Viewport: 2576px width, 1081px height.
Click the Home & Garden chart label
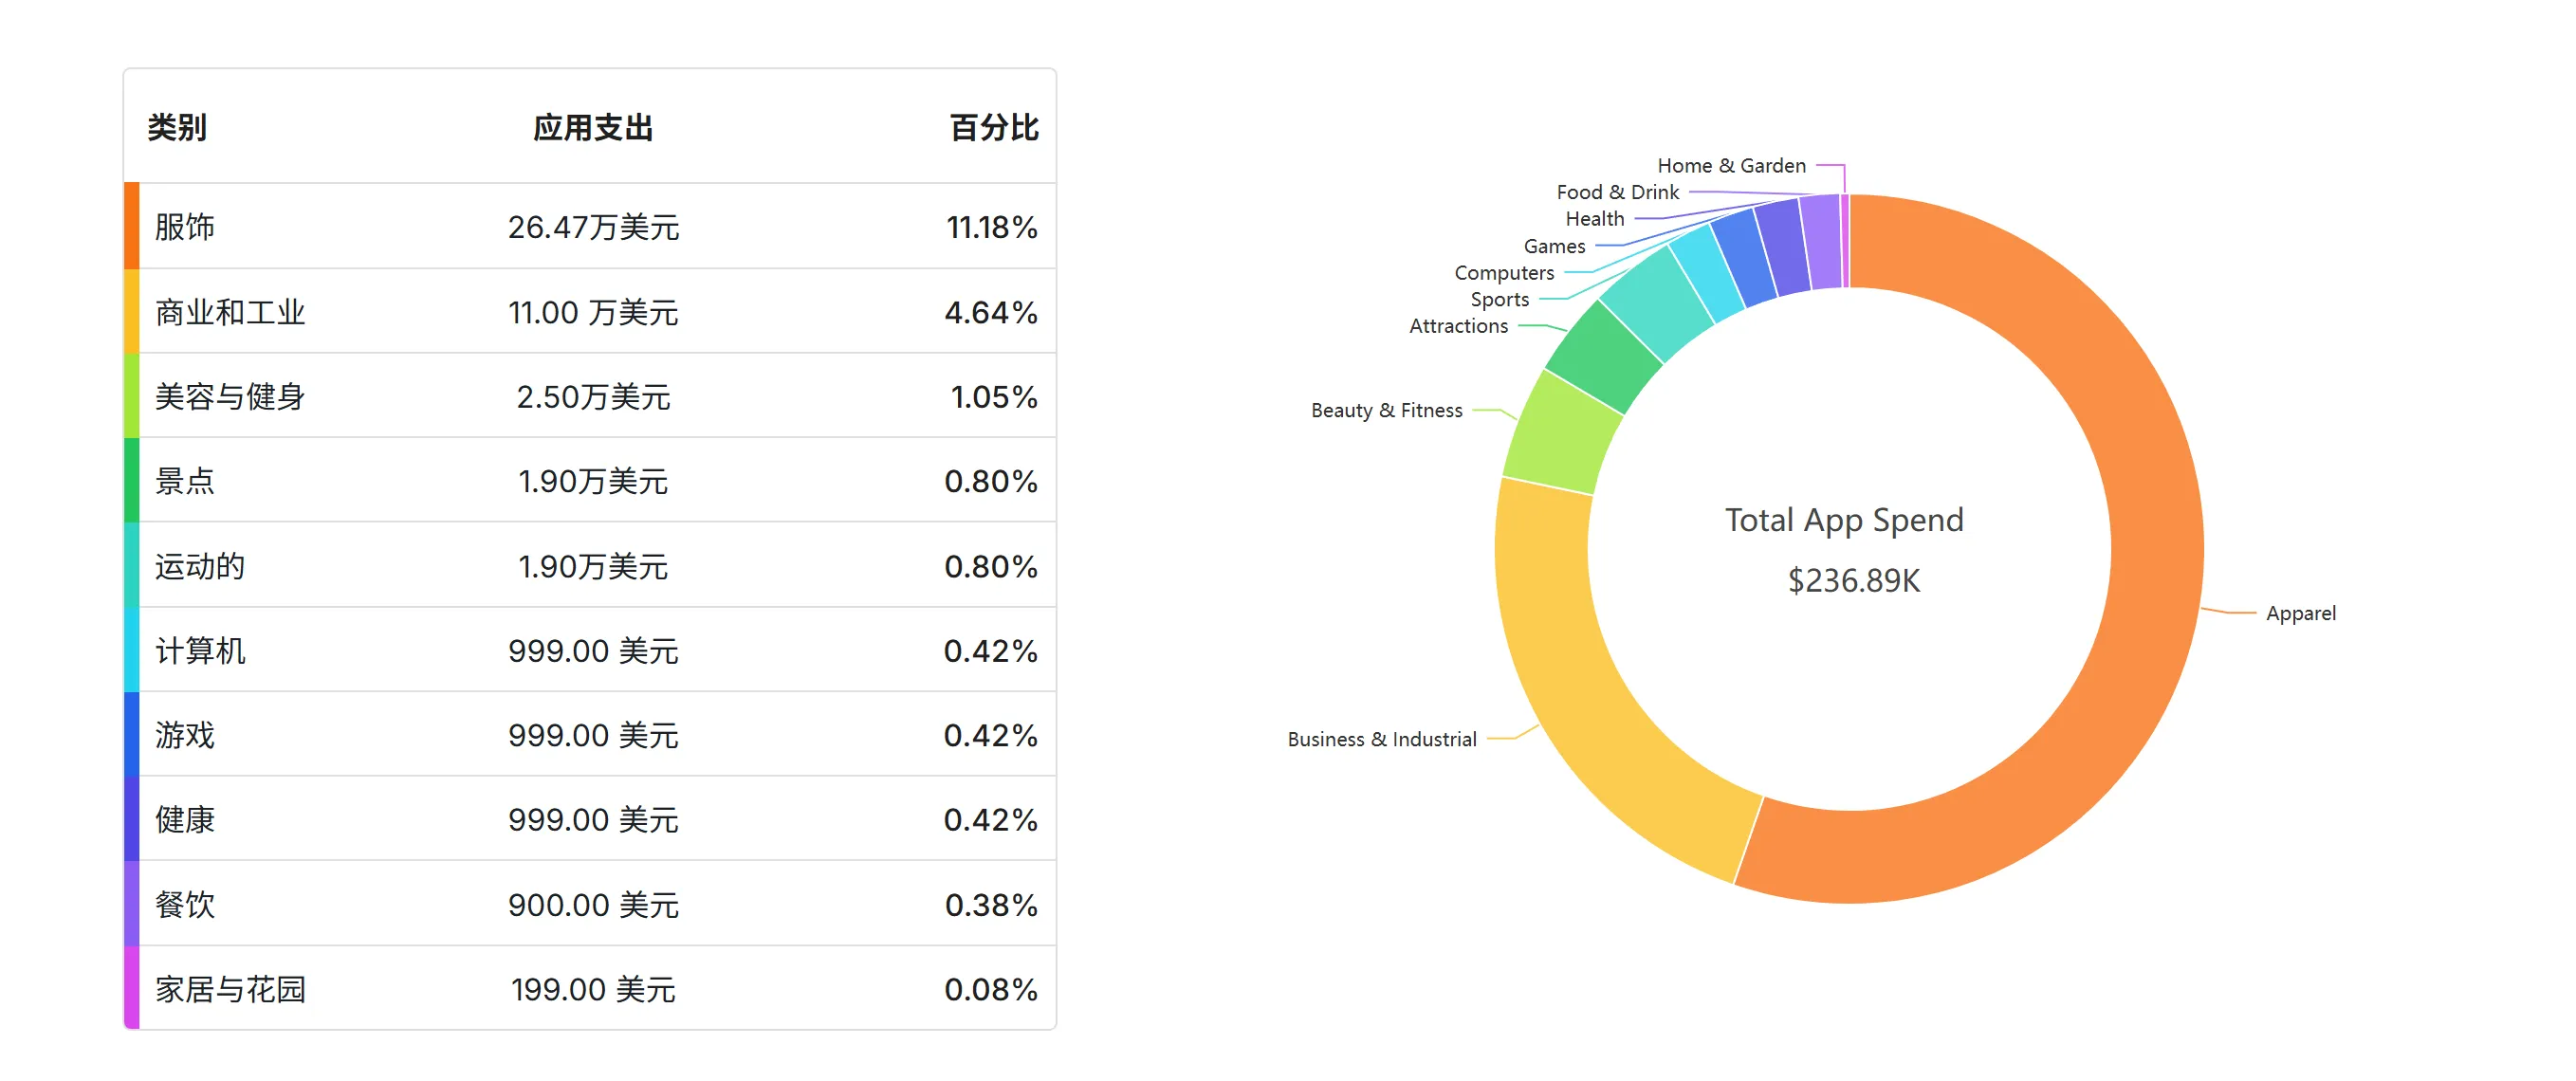pyautogui.click(x=1731, y=165)
